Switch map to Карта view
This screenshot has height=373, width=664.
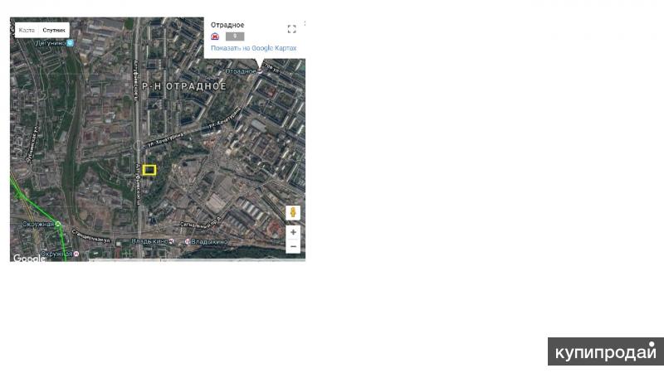point(27,31)
